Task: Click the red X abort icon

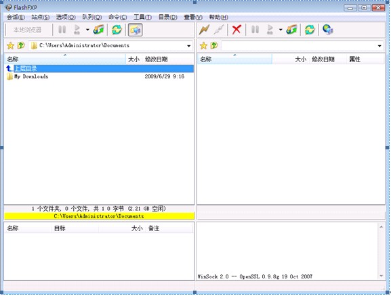Action: click(236, 30)
